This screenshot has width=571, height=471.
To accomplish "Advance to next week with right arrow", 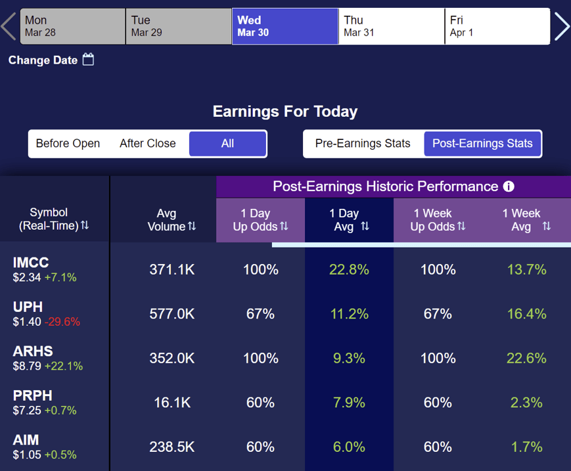I will point(562,26).
